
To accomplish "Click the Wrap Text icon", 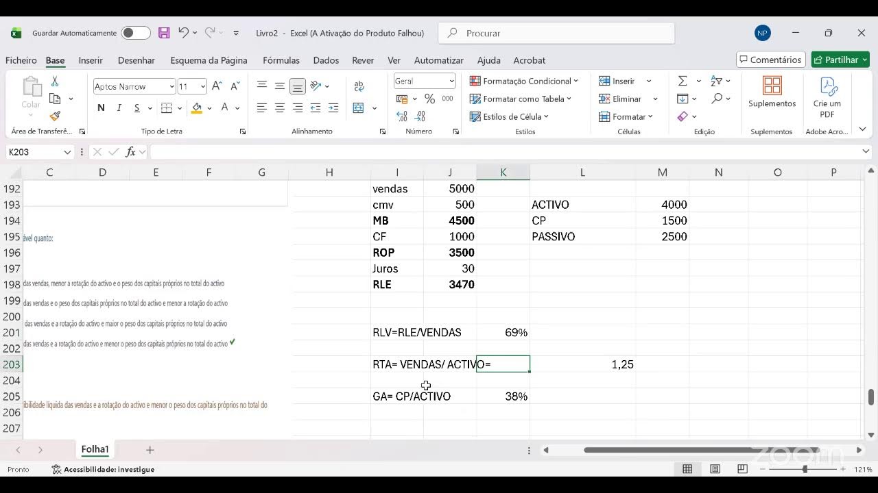I will click(359, 86).
